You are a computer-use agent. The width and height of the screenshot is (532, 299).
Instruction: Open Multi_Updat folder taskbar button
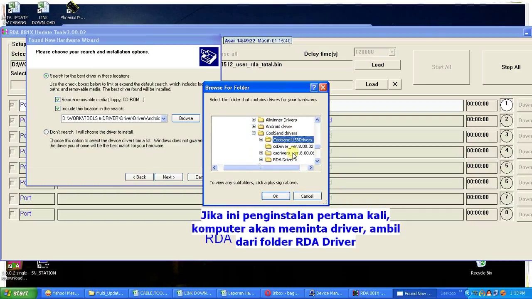coord(107,293)
